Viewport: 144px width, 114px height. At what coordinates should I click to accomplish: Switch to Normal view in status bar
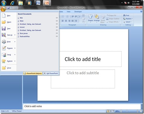point(108,111)
